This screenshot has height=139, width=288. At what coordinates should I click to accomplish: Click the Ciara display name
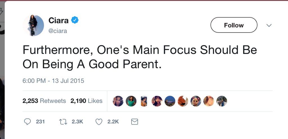(58, 20)
